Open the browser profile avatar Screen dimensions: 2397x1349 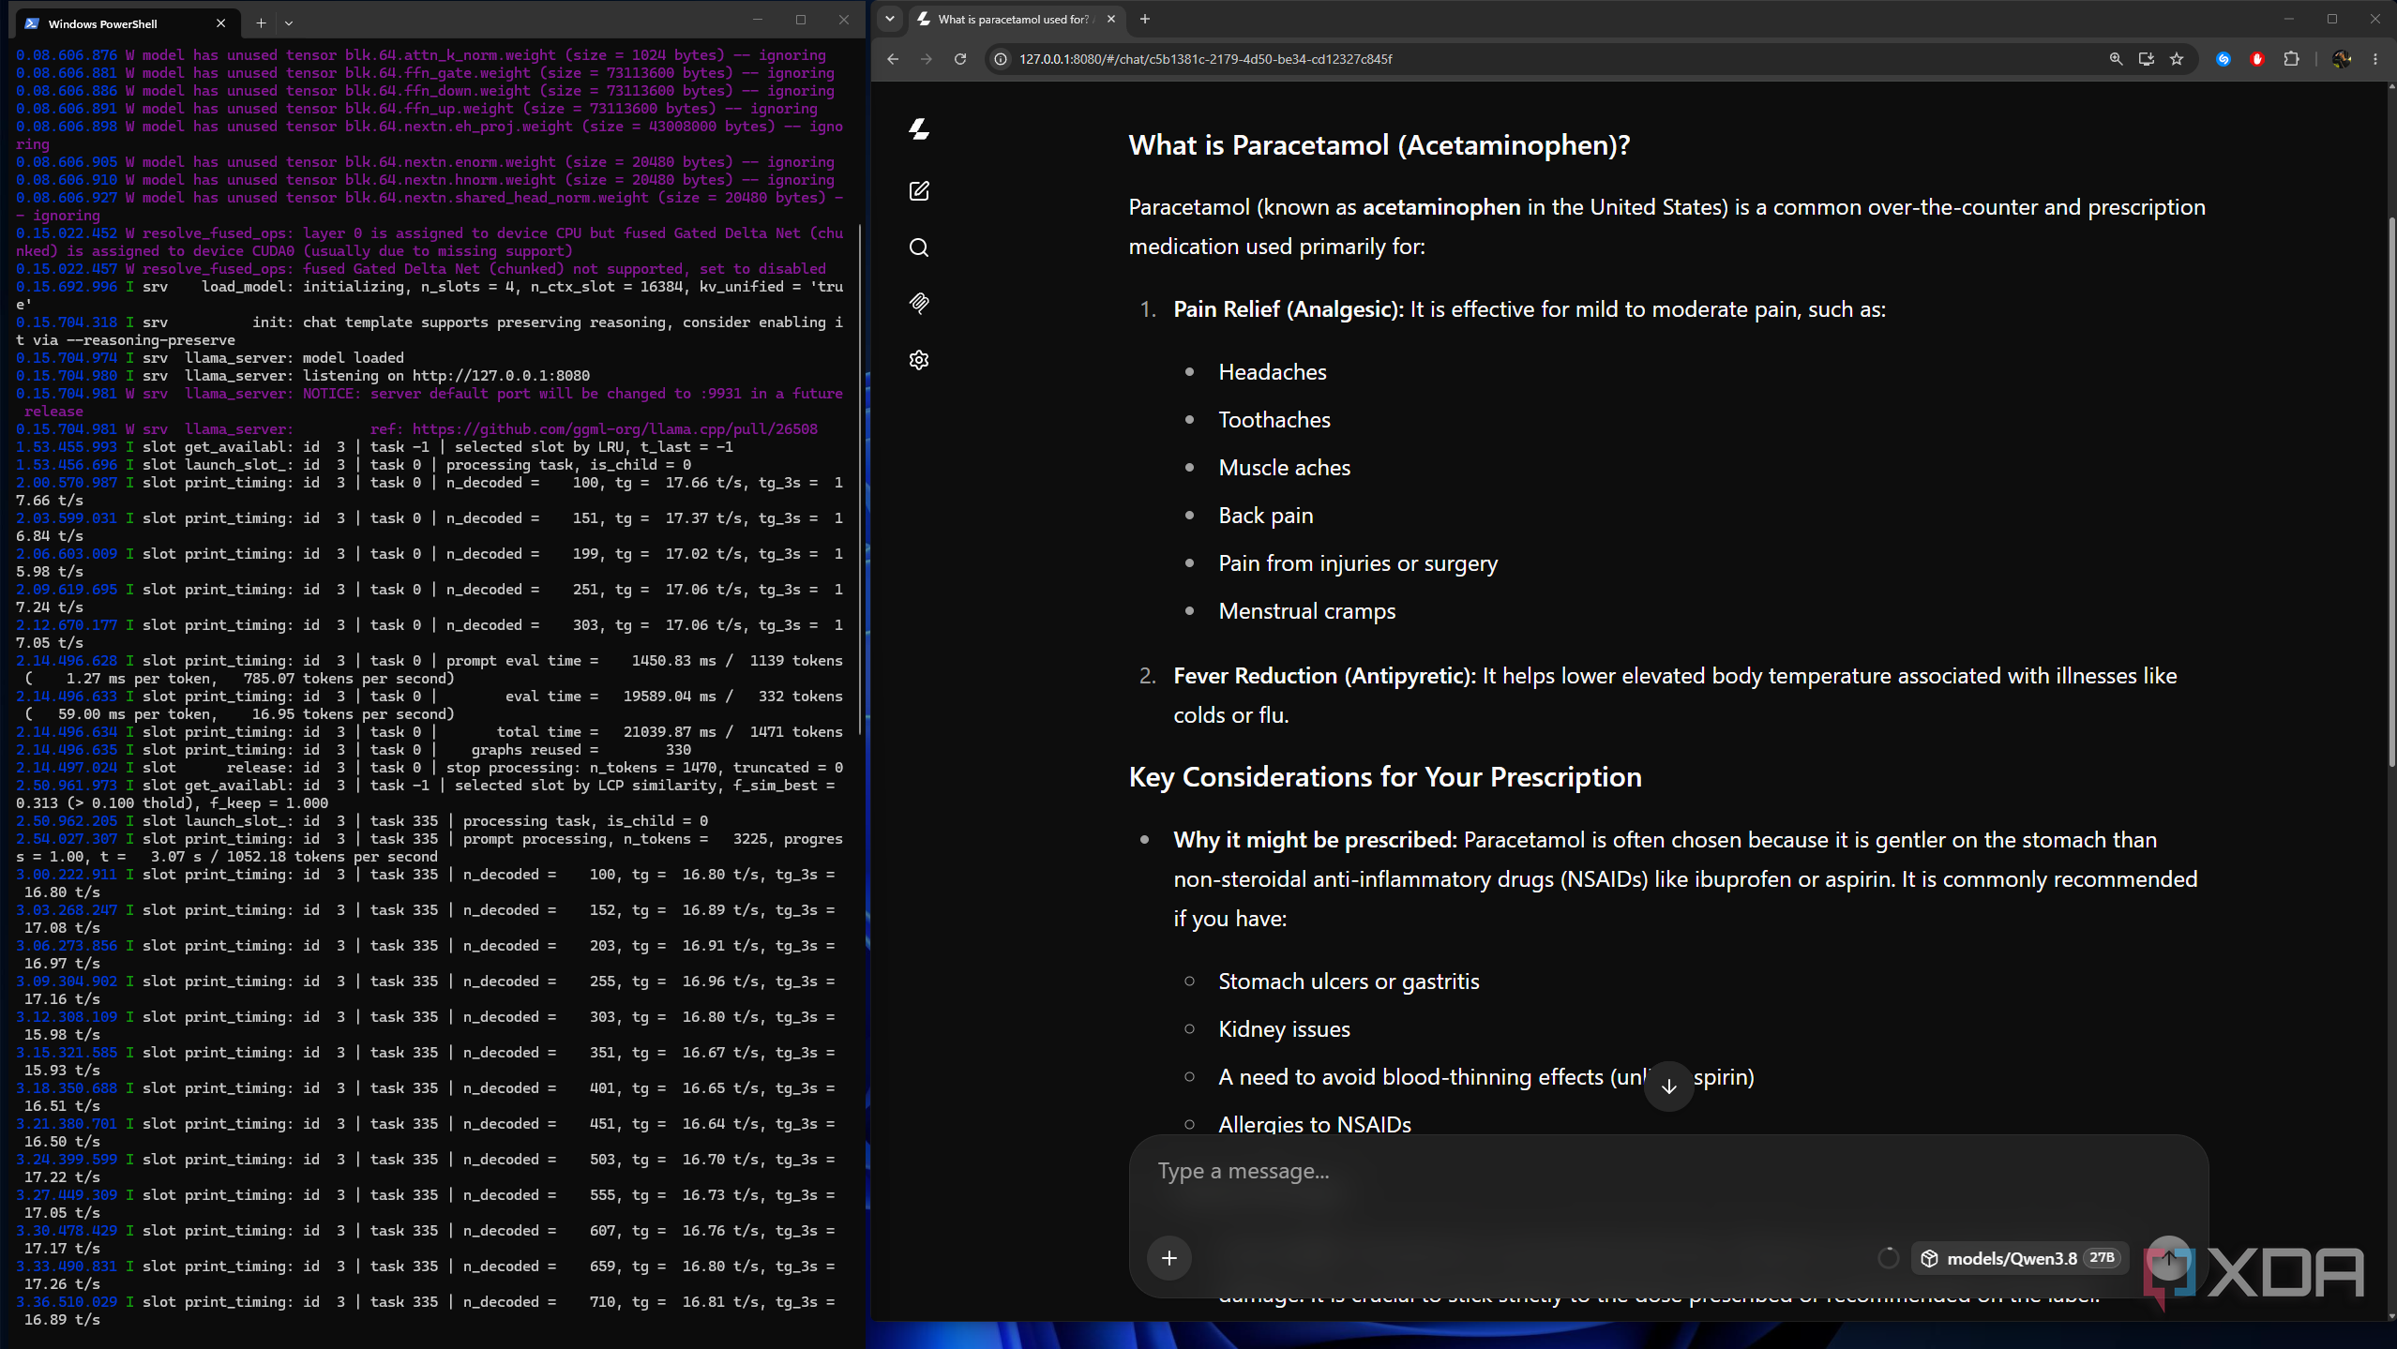tap(2342, 59)
